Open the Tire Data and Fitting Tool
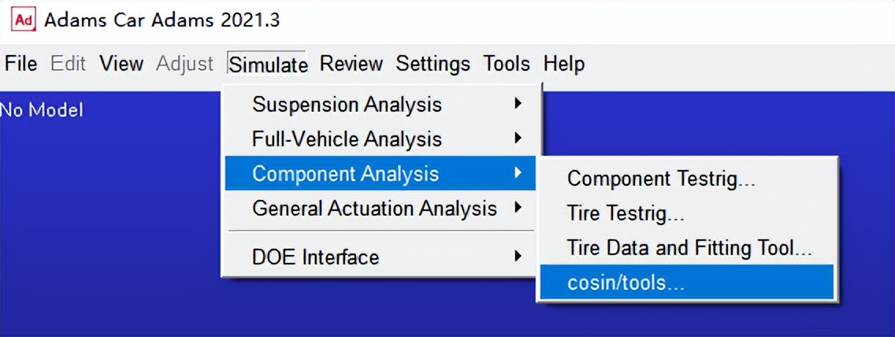The height and width of the screenshot is (337, 895). (x=689, y=248)
